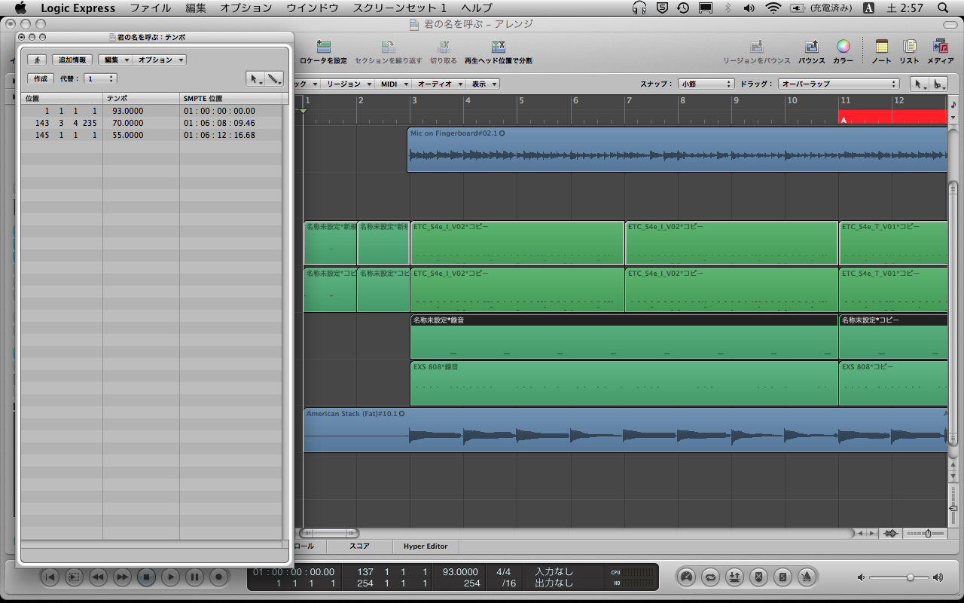
Task: Select the arrange pointer tool menu
Action: pos(920,84)
